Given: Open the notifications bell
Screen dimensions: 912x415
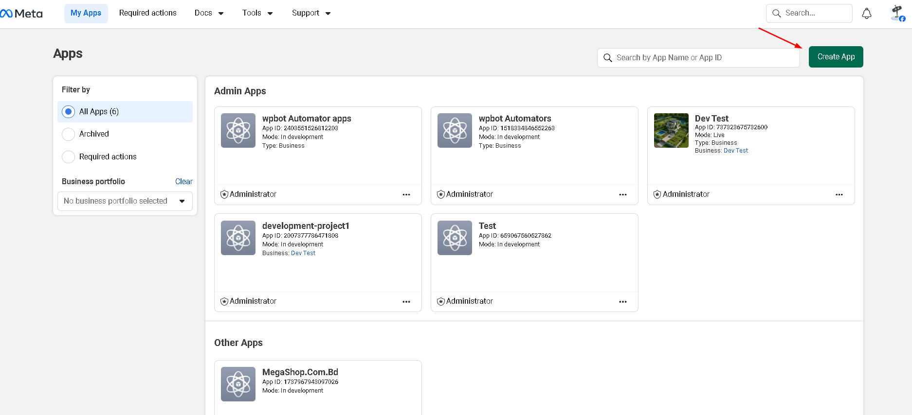Looking at the screenshot, I should [866, 14].
